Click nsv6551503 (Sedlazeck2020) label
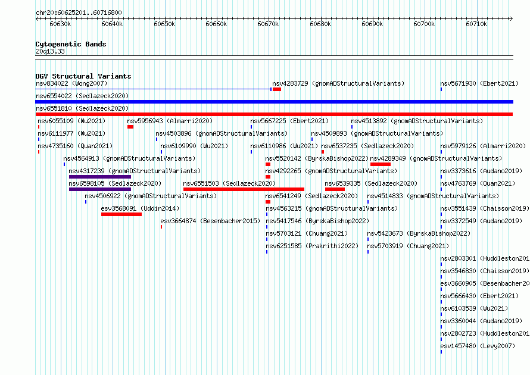Screen dimensions: 530x375 point(229,183)
